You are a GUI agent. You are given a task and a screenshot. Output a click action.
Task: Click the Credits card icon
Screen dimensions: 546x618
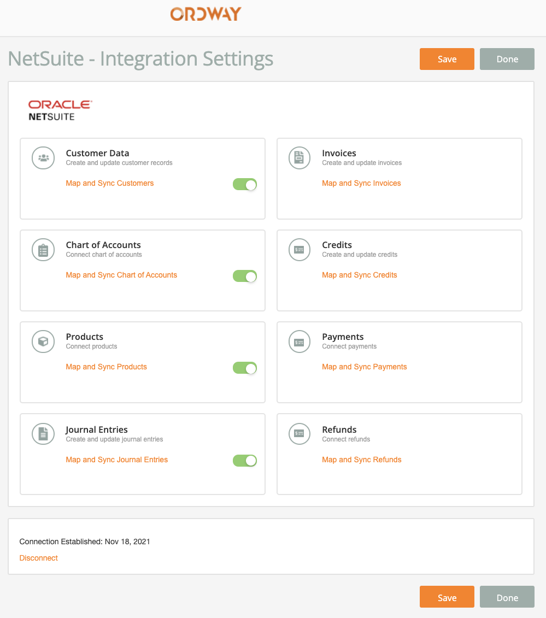[299, 250]
